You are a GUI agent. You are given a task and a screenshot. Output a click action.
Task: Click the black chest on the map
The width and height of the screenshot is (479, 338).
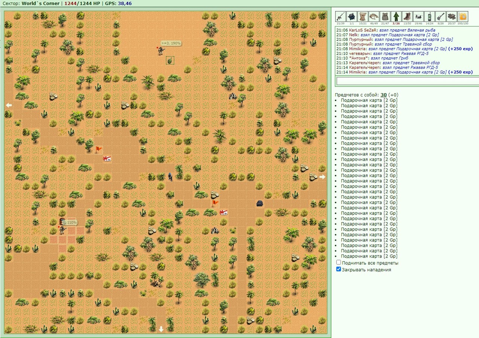(x=260, y=204)
